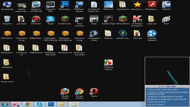
Task: Click the Windows Start button
Action: (x=5, y=104)
